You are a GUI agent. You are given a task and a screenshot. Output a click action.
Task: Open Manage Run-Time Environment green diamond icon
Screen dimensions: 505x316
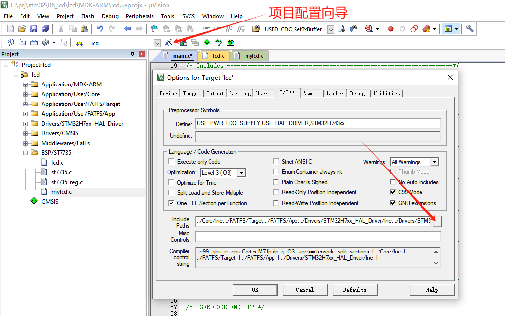click(207, 42)
